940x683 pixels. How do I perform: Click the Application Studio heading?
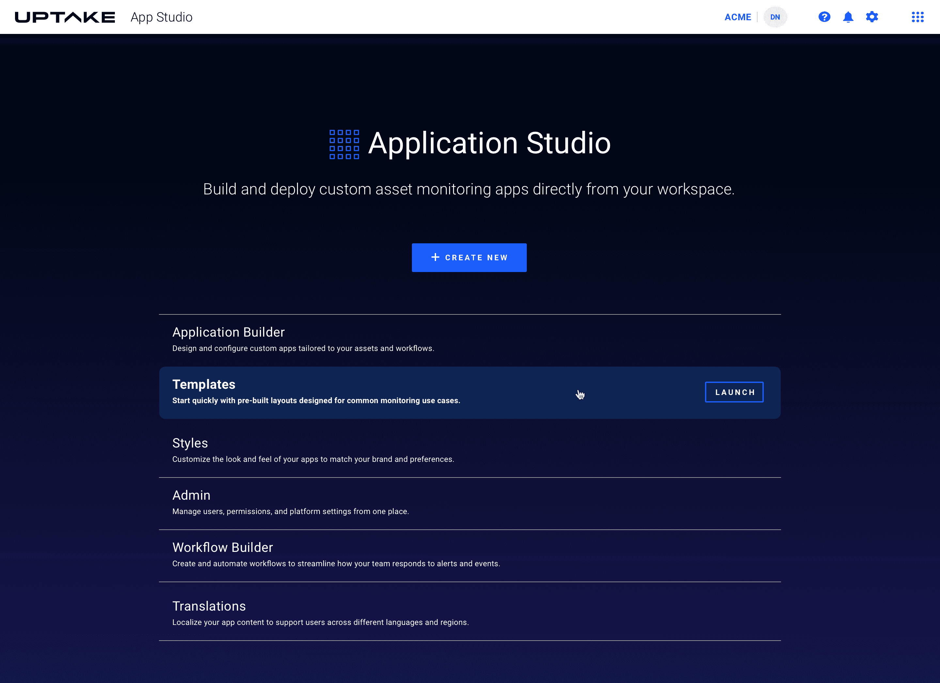[489, 143]
